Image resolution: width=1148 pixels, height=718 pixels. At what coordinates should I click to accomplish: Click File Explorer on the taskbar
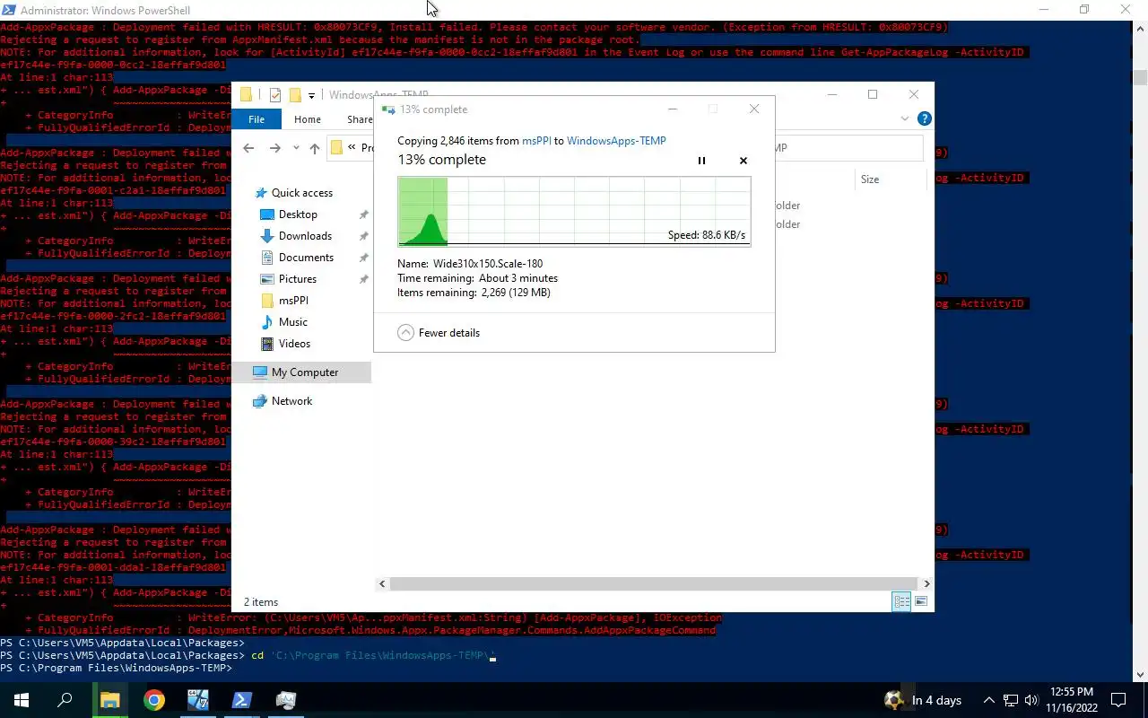109,700
